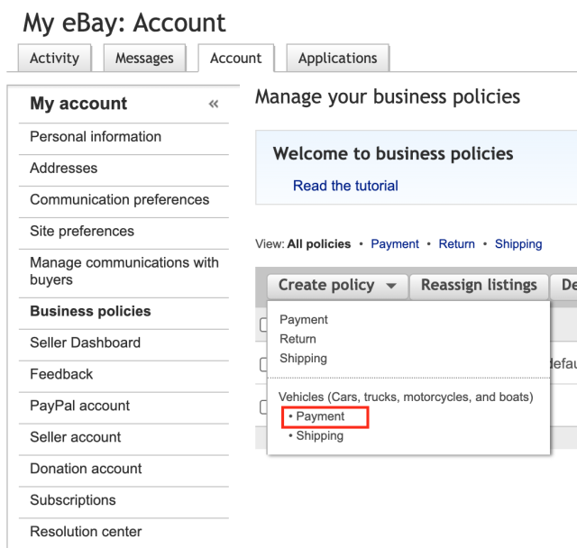The image size is (577, 548).
Task: Open Personal information in the sidebar
Action: point(96,137)
